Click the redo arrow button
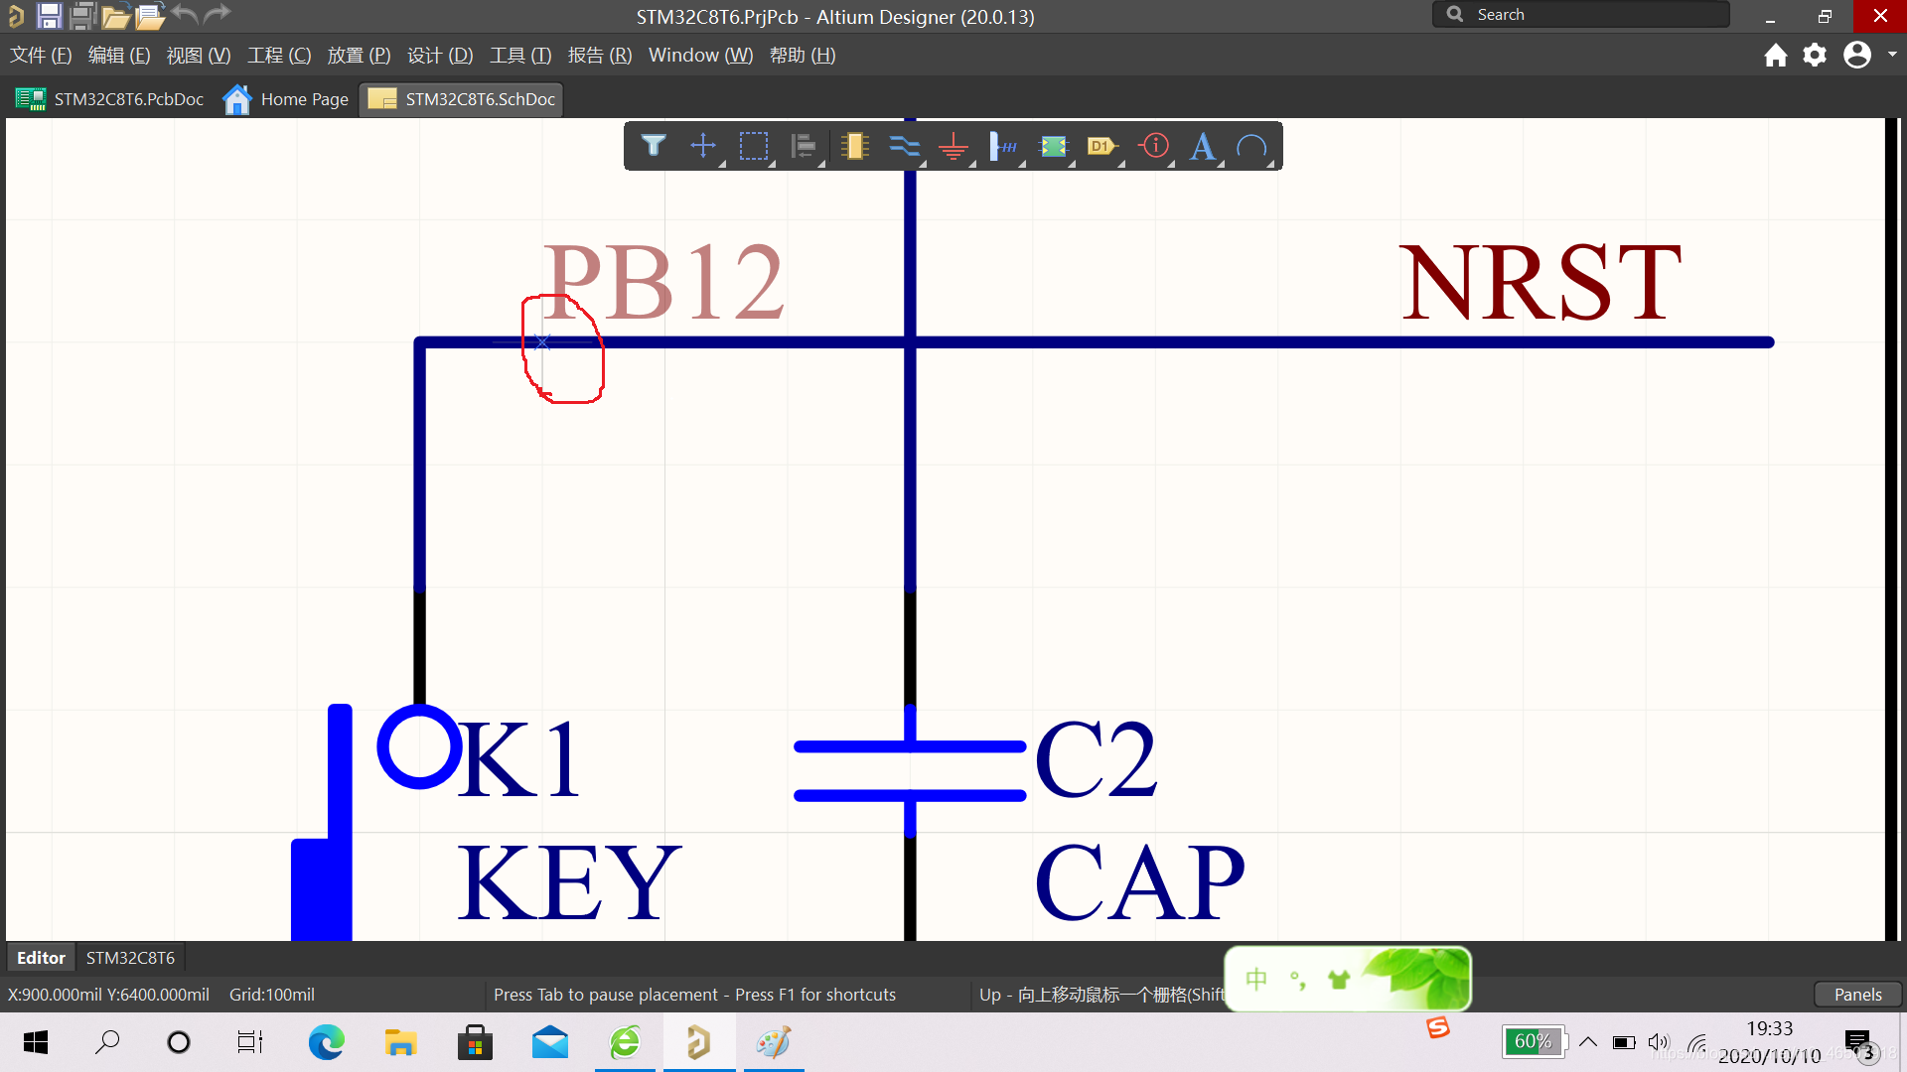1907x1072 pixels. (217, 16)
